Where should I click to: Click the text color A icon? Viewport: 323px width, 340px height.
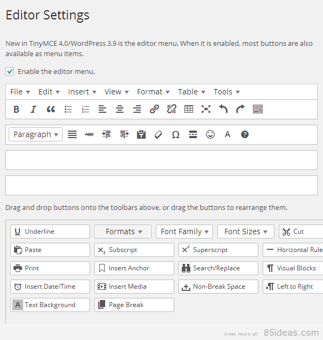(228, 134)
